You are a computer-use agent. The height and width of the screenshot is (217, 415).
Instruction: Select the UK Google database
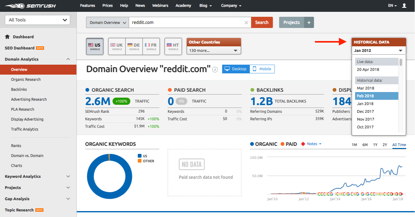pos(117,47)
